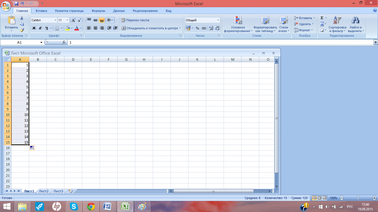Click the AutoSum sigma icon
The width and height of the screenshot is (378, 212).
coord(322,18)
